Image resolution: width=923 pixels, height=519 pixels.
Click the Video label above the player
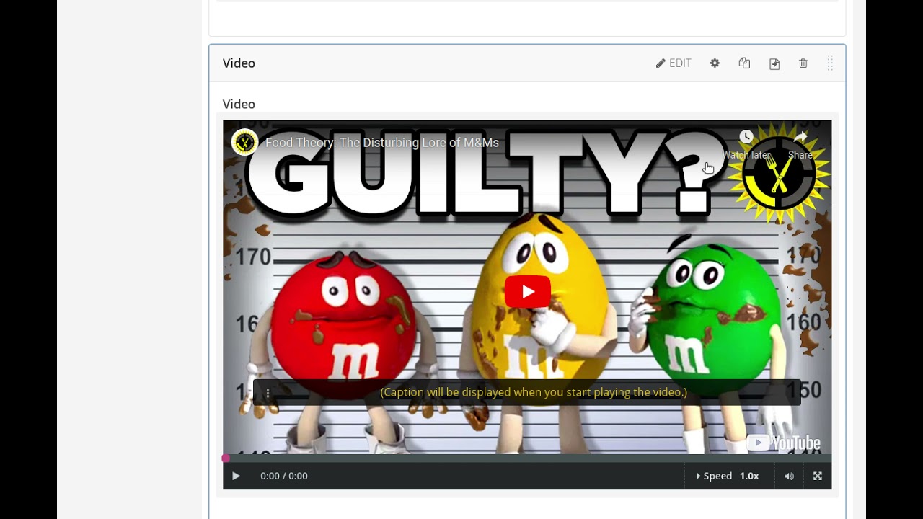[239, 105]
